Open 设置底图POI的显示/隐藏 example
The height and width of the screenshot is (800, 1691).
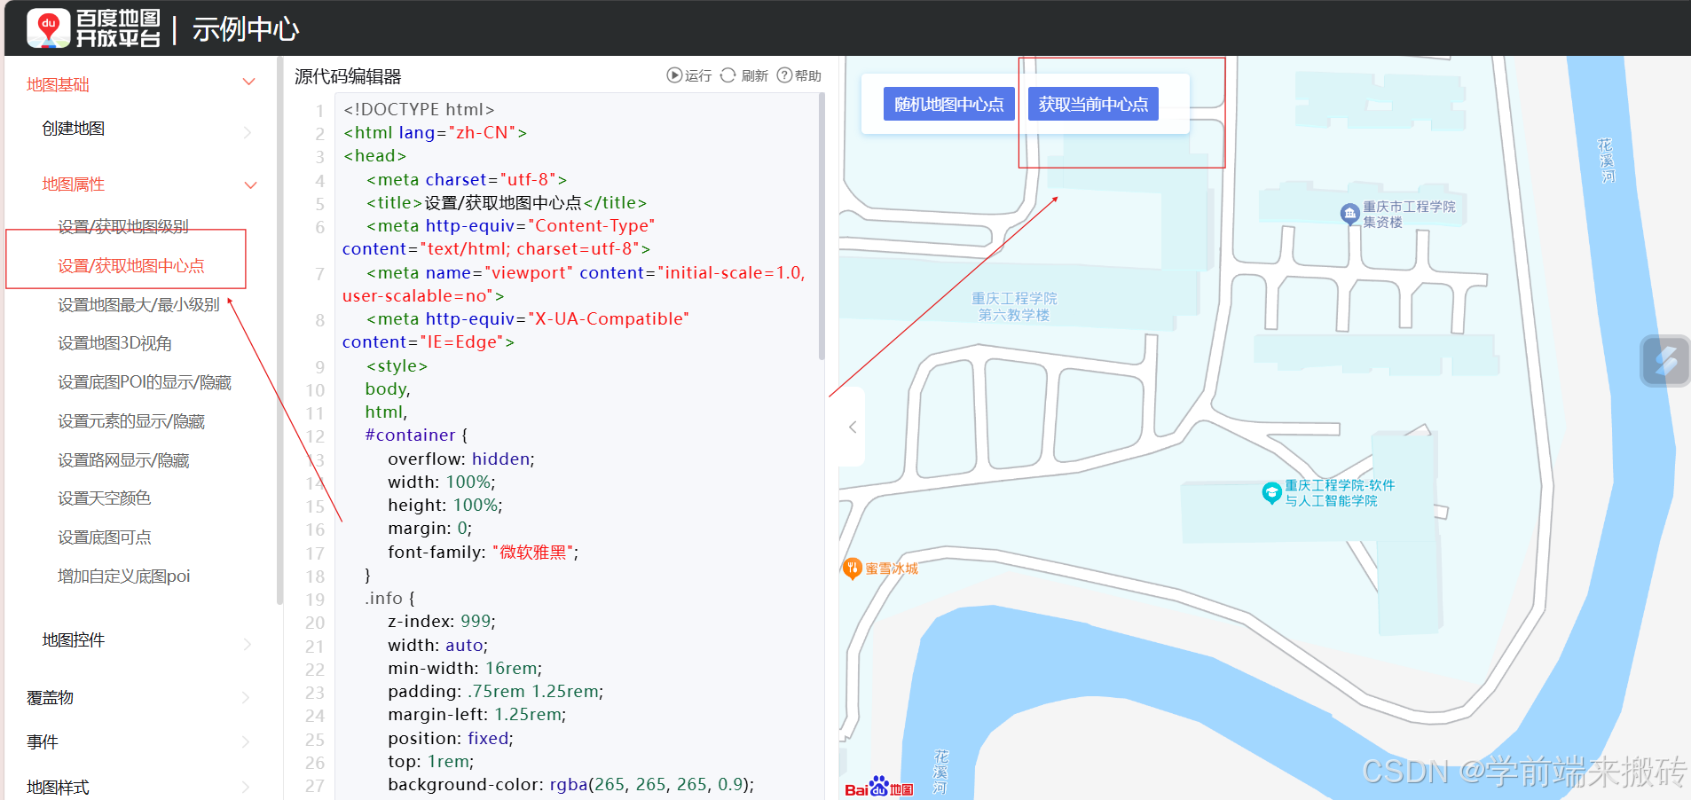tap(144, 382)
